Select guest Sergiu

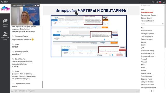click(x=143, y=45)
